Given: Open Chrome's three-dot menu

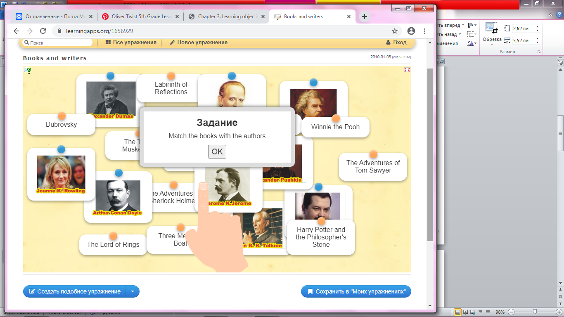Looking at the screenshot, I should [x=425, y=31].
